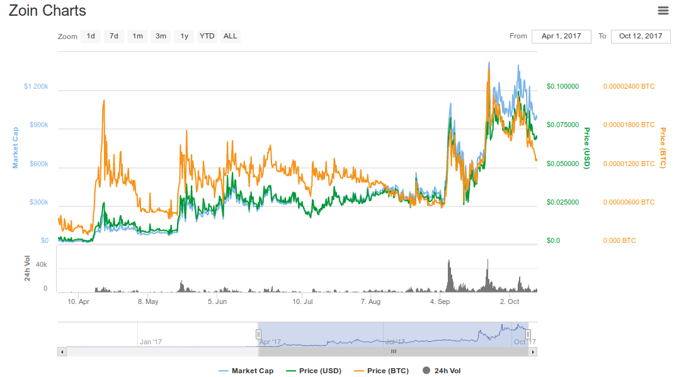Click the navigator horizontal scrollbar thumb

point(393,352)
